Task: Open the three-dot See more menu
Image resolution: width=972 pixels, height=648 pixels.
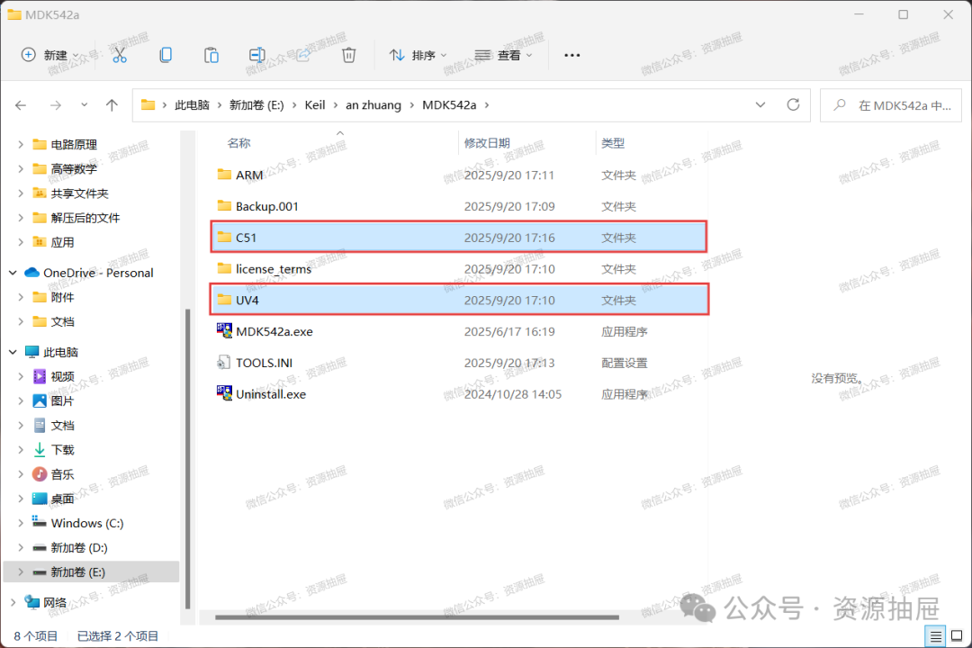Action: coord(572,55)
